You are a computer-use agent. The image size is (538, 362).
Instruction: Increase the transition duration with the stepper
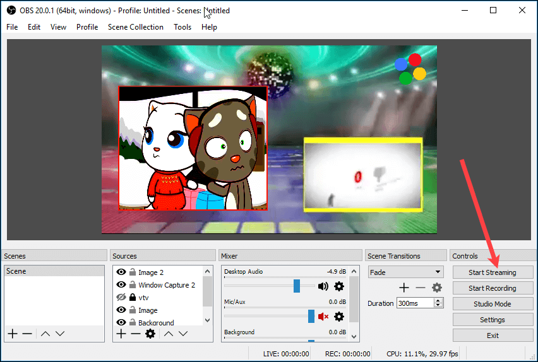[x=438, y=301]
